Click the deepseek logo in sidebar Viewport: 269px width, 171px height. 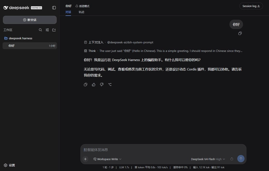[23, 8]
